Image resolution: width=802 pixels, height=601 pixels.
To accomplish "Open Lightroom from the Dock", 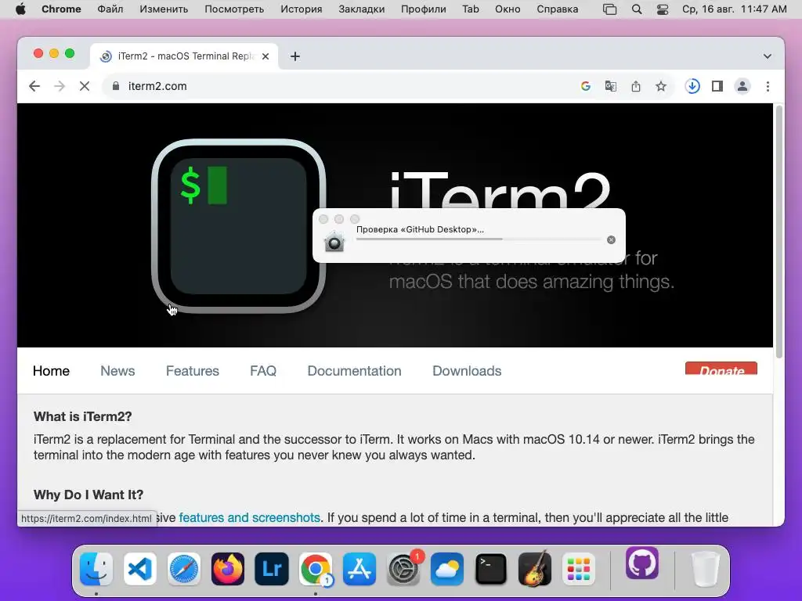I will [272, 569].
